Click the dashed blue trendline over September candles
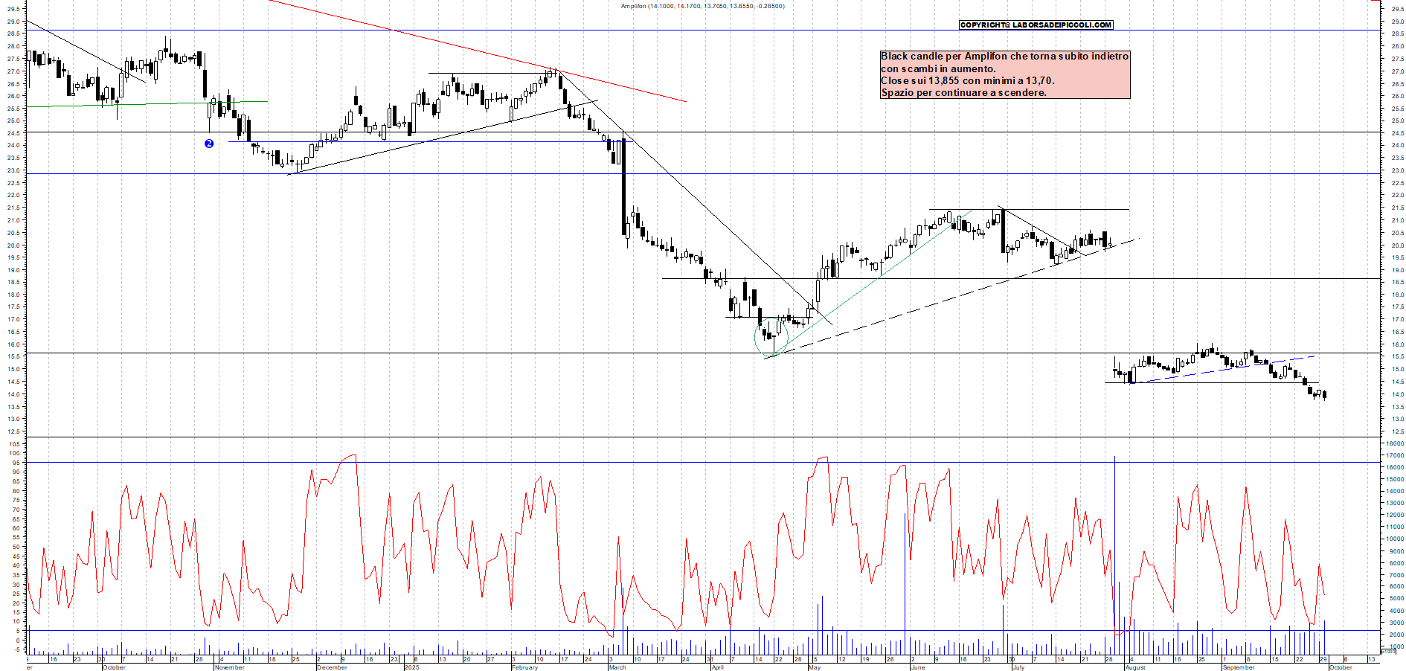The height and width of the screenshot is (671, 1406). pos(1227,369)
